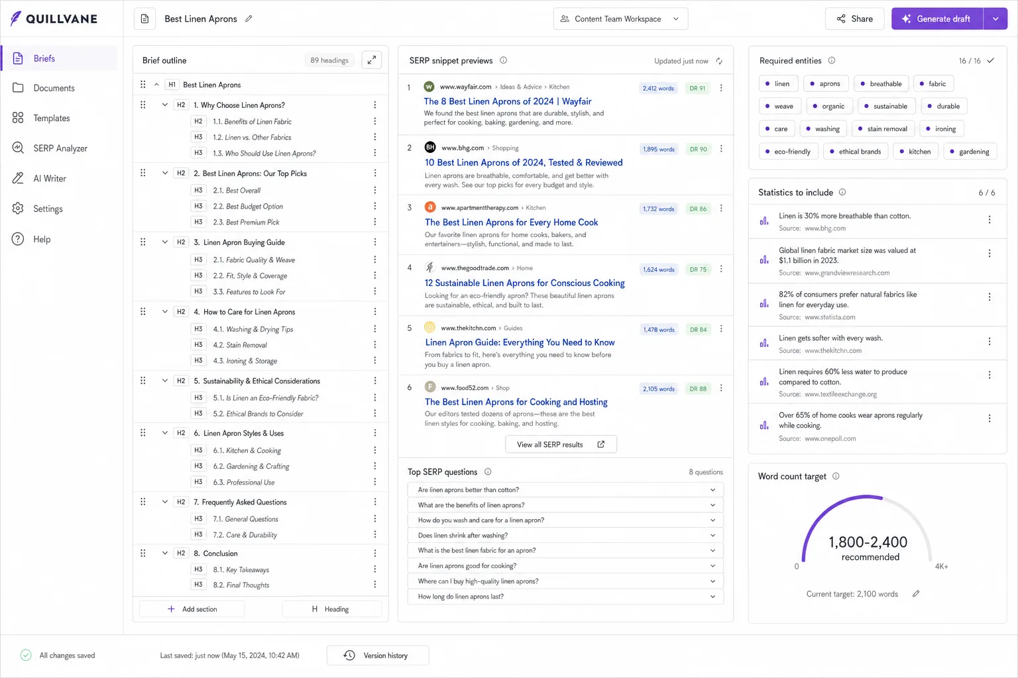The height and width of the screenshot is (678, 1018).
Task: Open menu for 'Global linen fabric market' statistic
Action: pyautogui.click(x=990, y=254)
